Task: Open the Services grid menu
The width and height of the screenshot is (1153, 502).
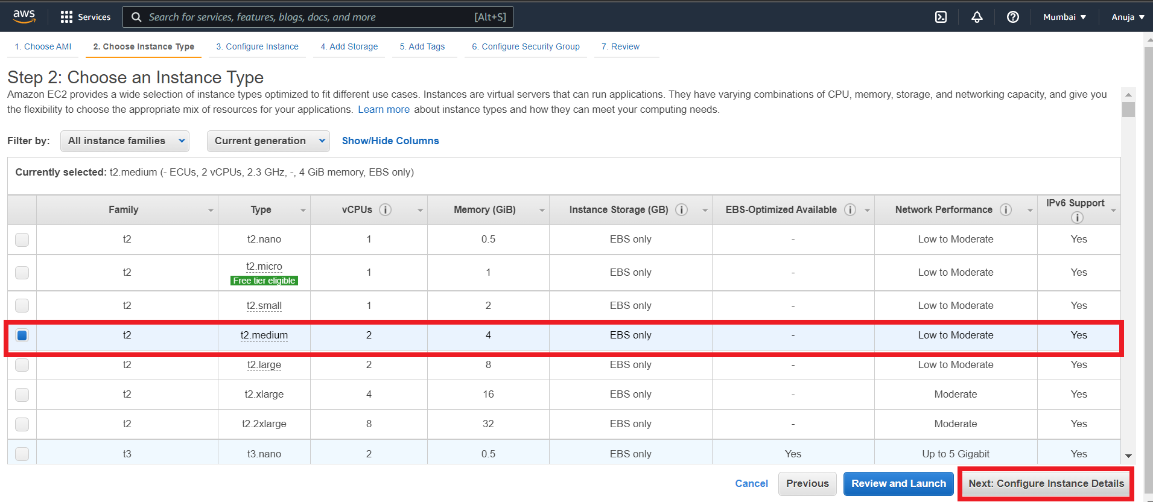Action: pos(85,17)
